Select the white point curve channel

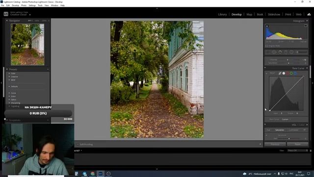284,73
